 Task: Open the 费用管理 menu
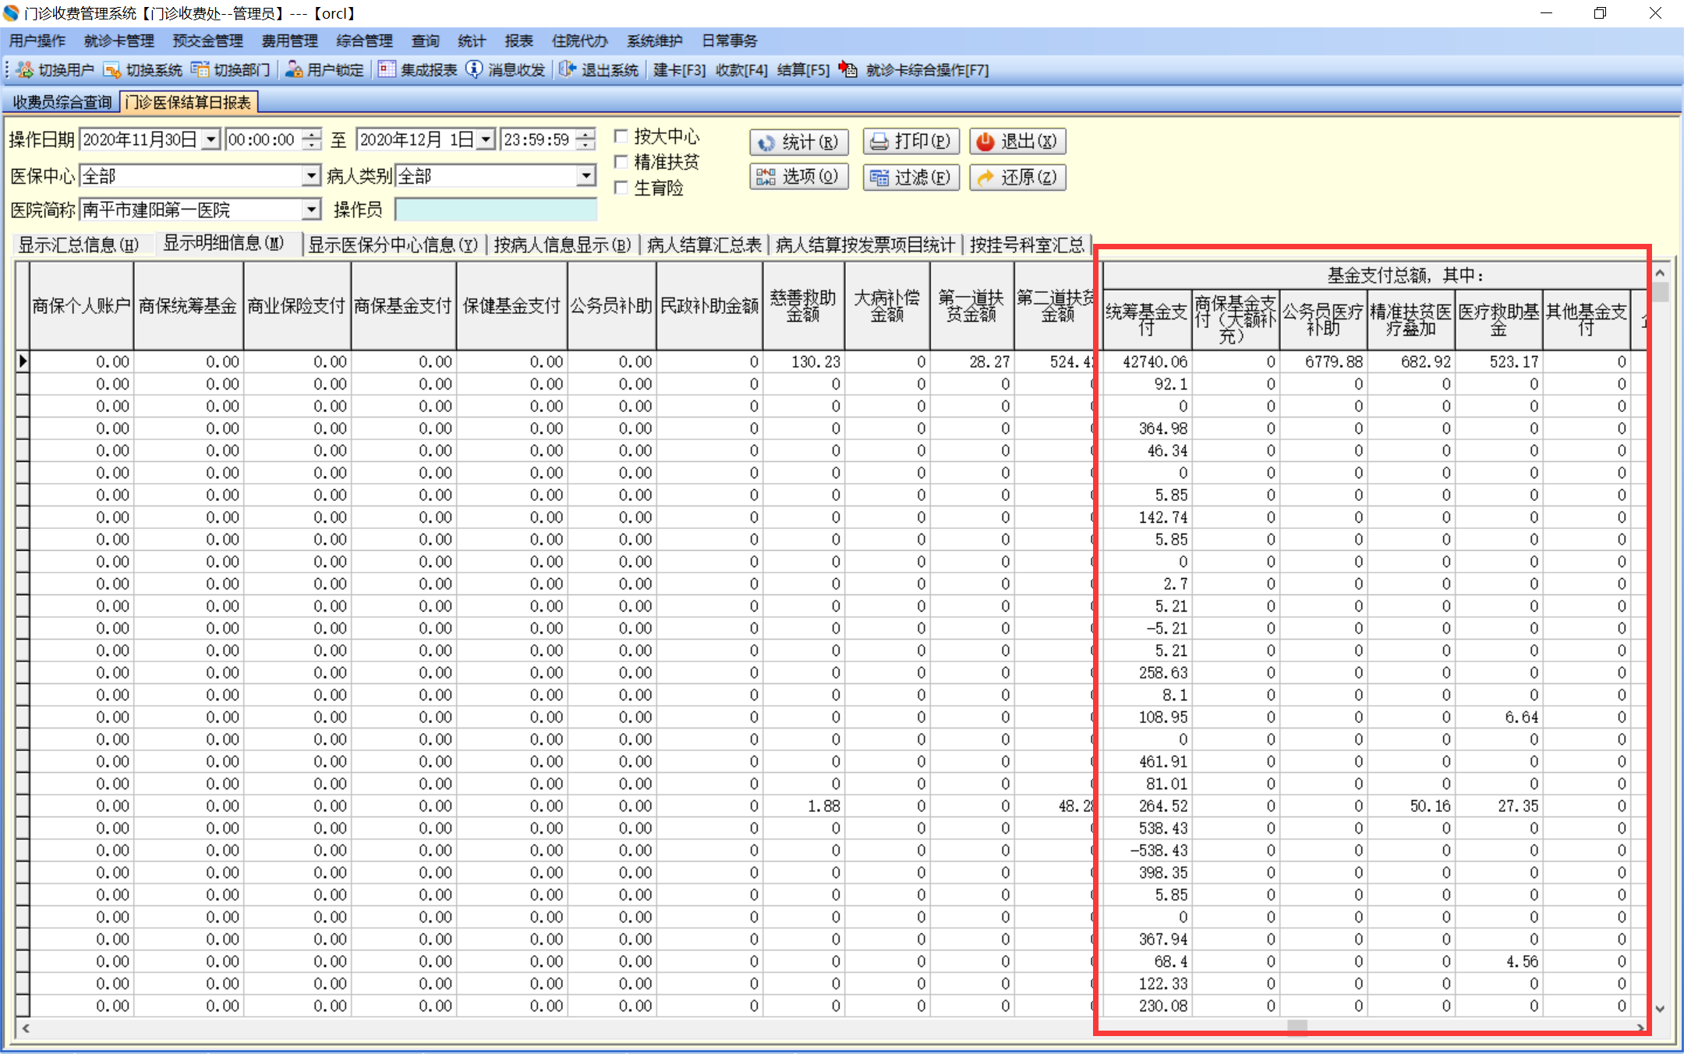click(289, 41)
